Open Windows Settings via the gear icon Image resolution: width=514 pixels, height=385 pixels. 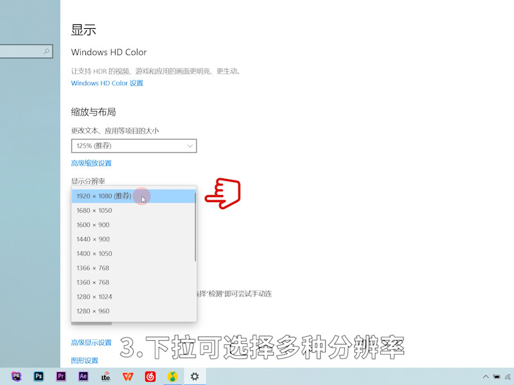point(195,377)
